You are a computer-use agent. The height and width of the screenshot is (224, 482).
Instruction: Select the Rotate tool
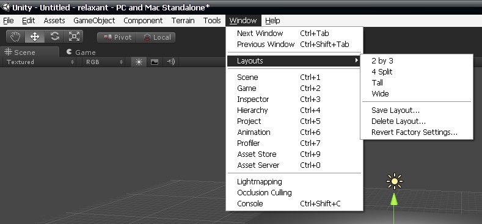pyautogui.click(x=55, y=37)
